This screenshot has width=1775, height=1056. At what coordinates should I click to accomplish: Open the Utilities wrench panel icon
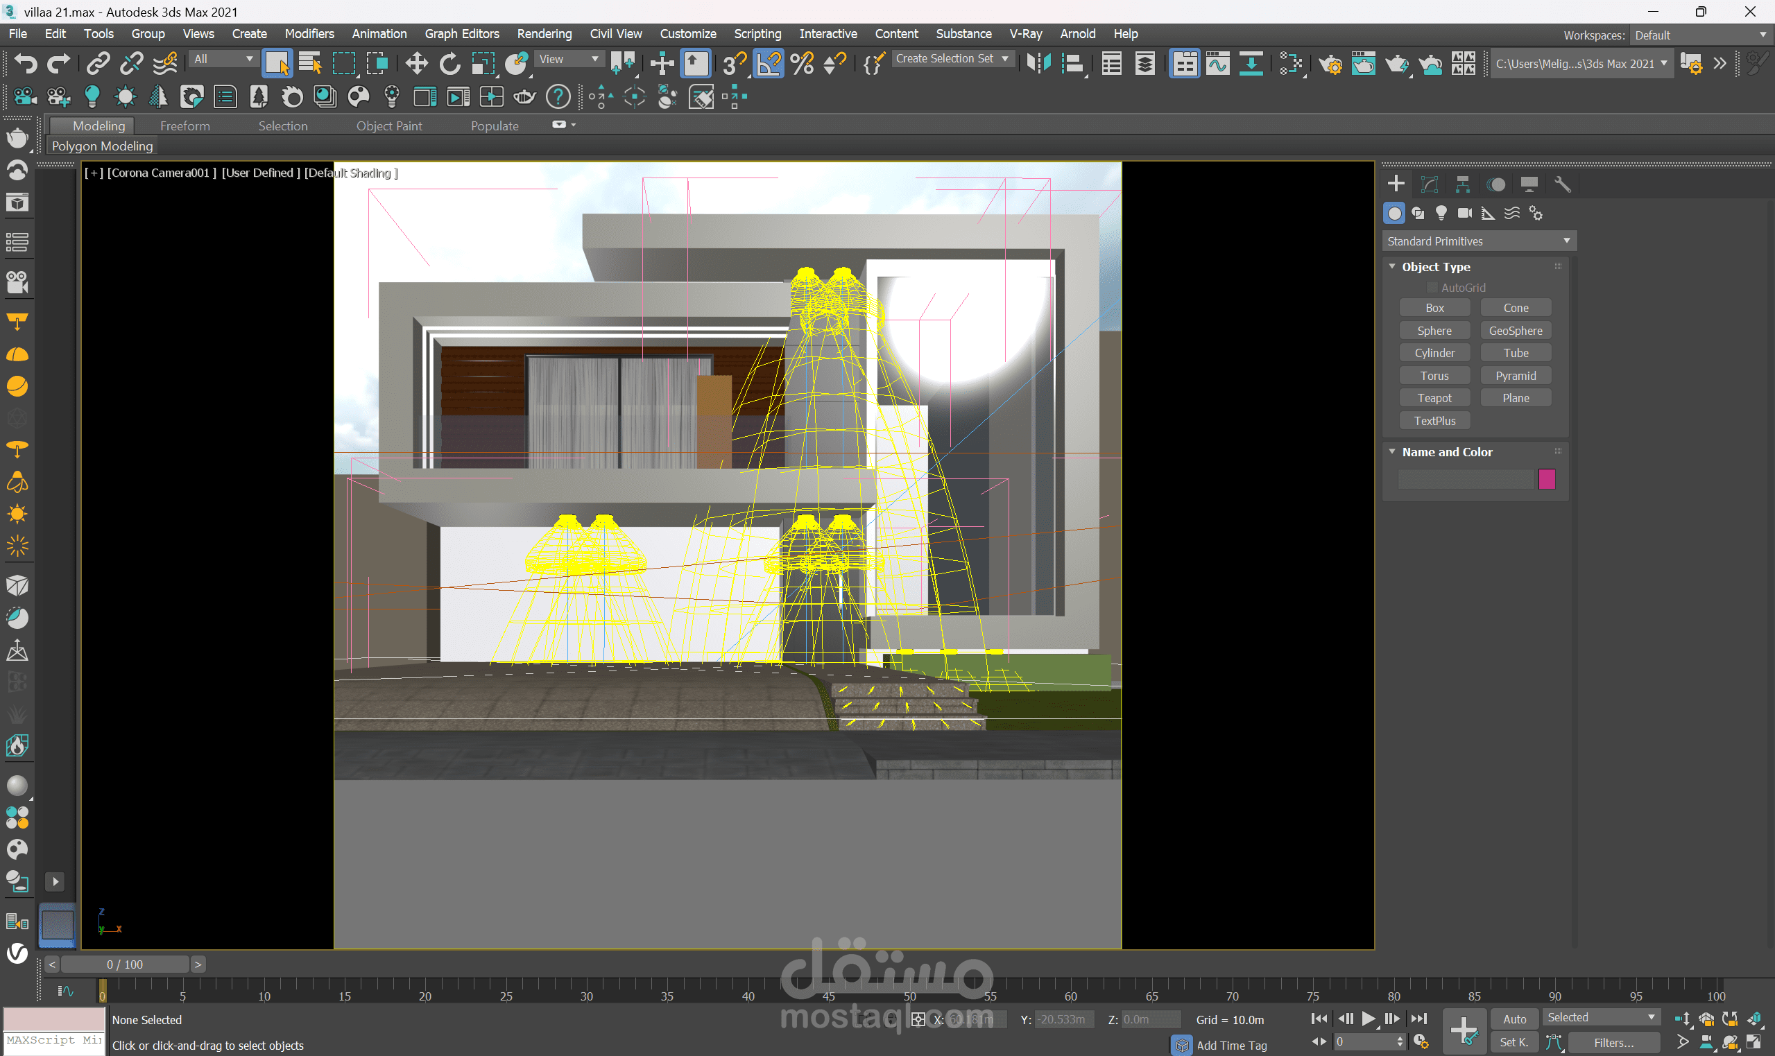point(1561,184)
